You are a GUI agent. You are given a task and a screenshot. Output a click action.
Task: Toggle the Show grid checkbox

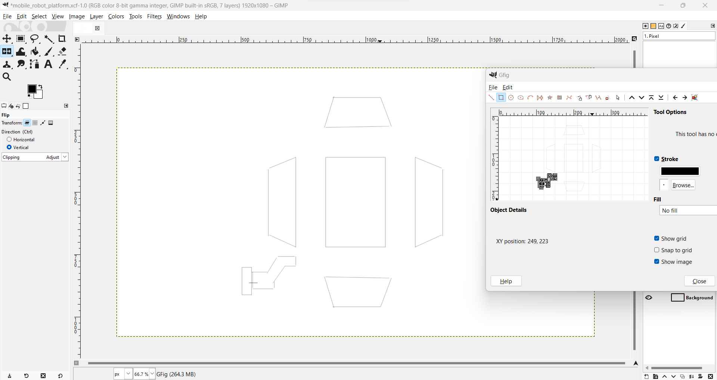click(657, 238)
